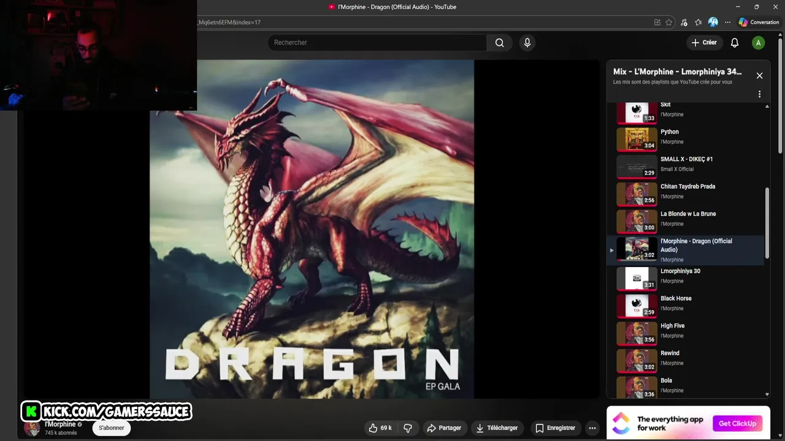
Task: Subscribe with the S'abonner button
Action: click(x=112, y=428)
